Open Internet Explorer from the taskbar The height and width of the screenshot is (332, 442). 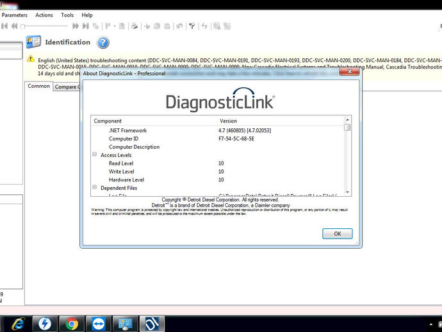tap(18, 324)
